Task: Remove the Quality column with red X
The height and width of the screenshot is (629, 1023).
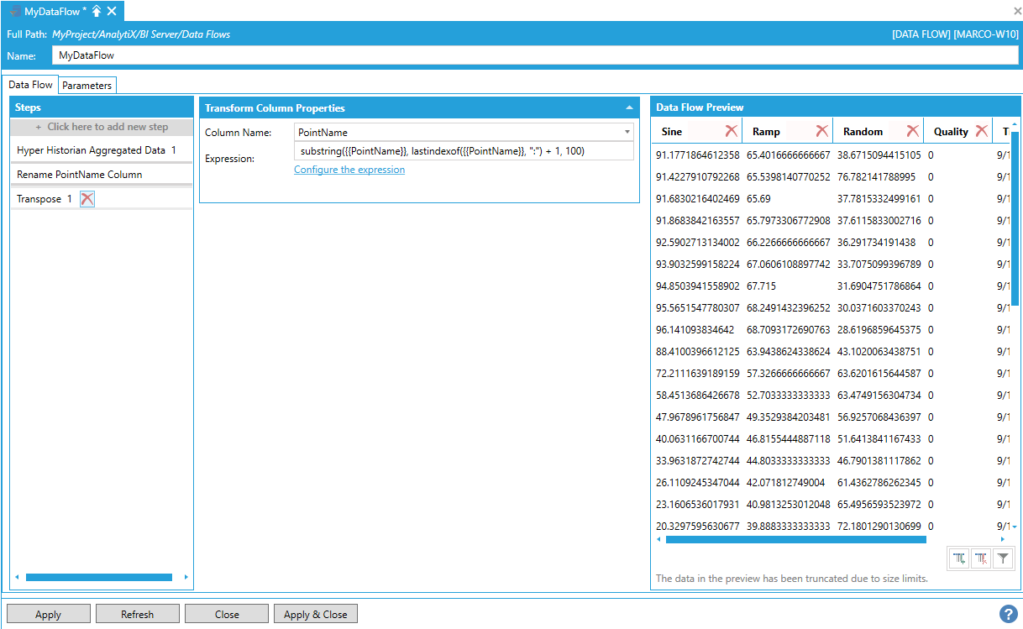Action: tap(981, 131)
